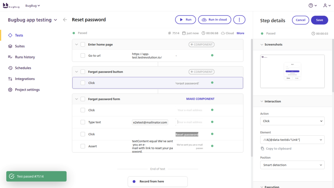Open the Integrations section

tap(25, 78)
